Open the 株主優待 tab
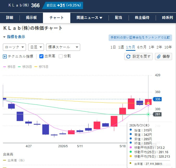Image resolution: width=176 pixels, height=168 pixels. [x=142, y=18]
